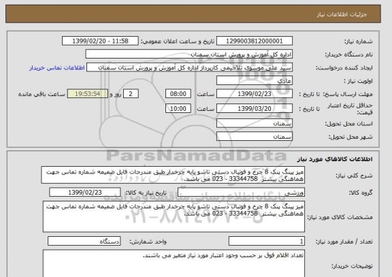Select the response deadline time 08:00 field
Viewport: 392px width, 277px height.
(x=178, y=94)
